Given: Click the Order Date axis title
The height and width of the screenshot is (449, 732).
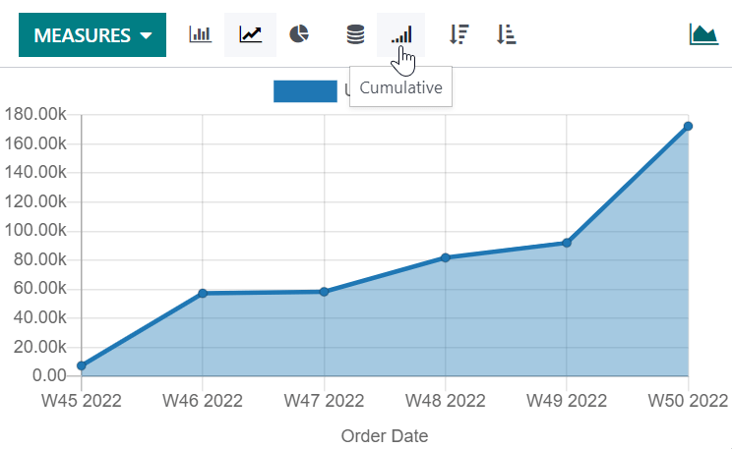Looking at the screenshot, I should [x=385, y=435].
